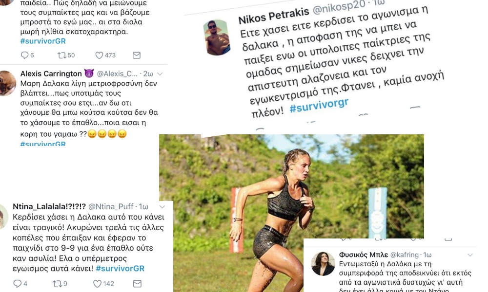Send Ntina_Lalalala tweet via message envelope
This screenshot has height=292, width=488.
(x=137, y=283)
